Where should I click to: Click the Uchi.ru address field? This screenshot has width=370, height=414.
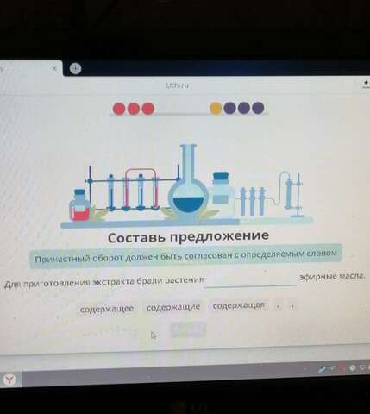tap(179, 85)
